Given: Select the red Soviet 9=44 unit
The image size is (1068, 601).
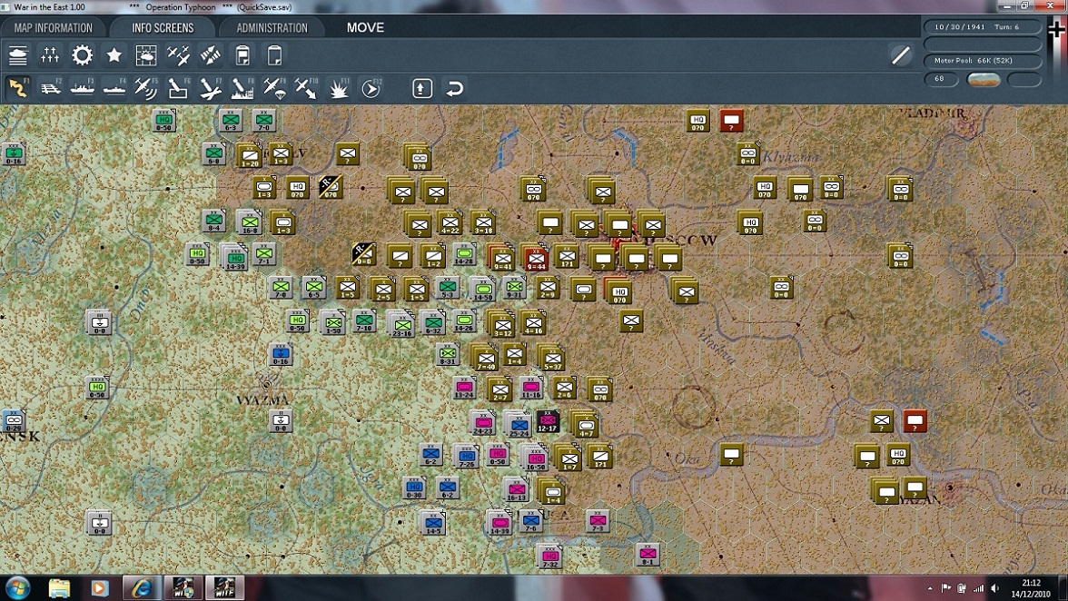Looking at the screenshot, I should point(536,258).
